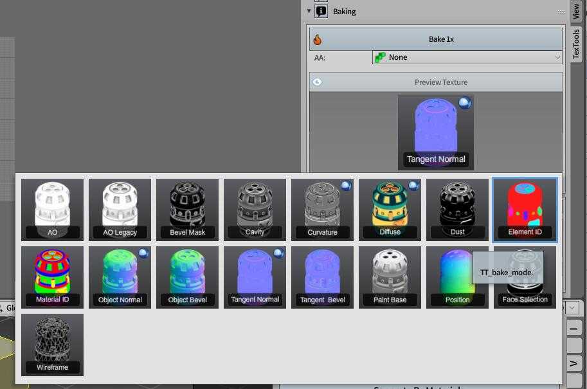Choose the Object Normal bake mode
587x389 pixels.
[120, 277]
